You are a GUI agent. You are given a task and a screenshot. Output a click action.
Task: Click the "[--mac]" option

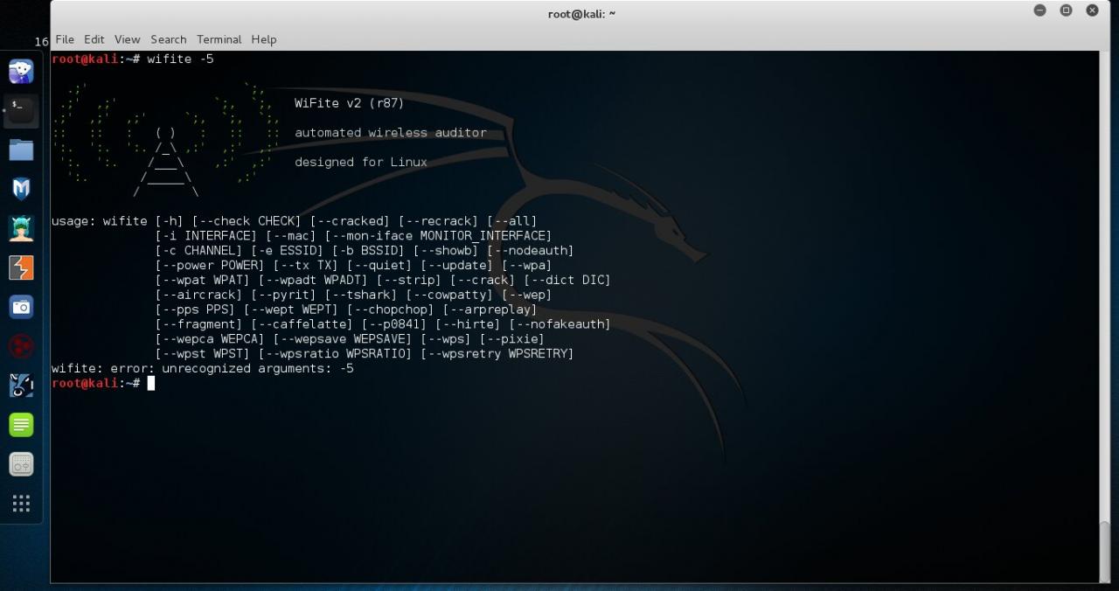291,236
